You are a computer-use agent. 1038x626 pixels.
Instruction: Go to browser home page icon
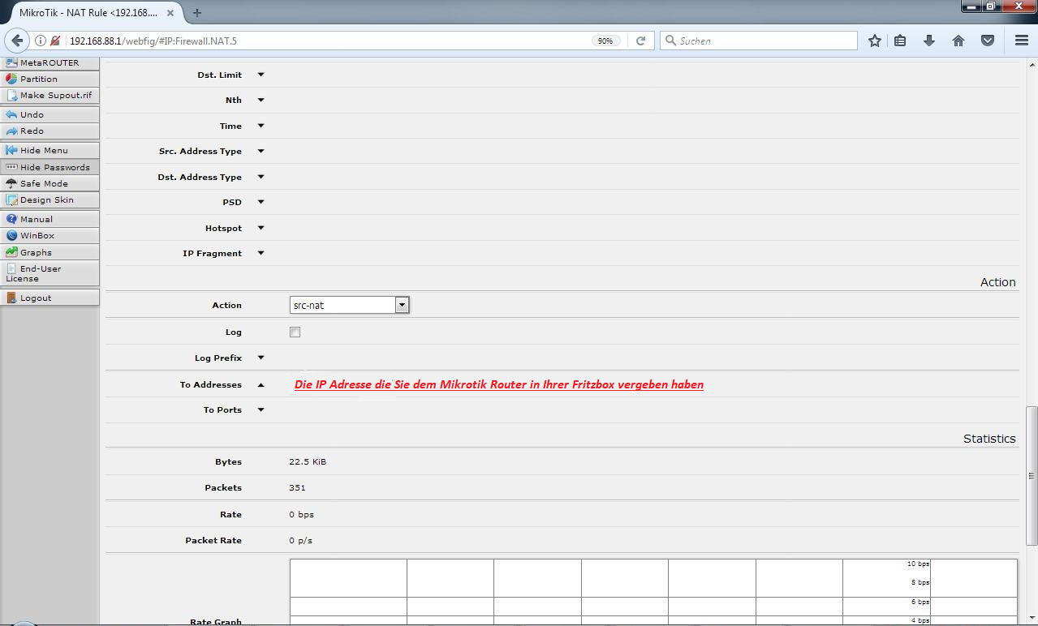958,41
